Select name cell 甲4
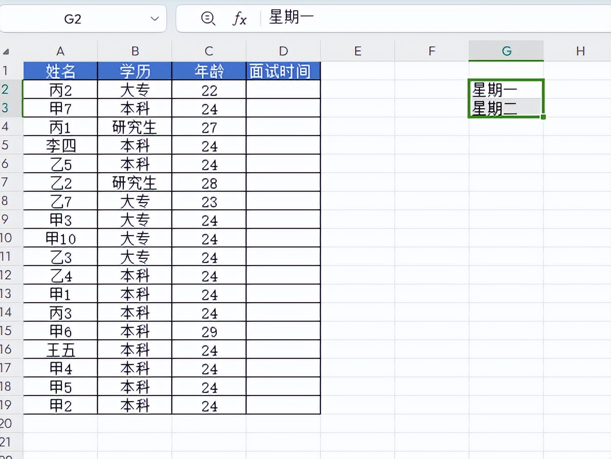The width and height of the screenshot is (611, 459). coord(60,368)
